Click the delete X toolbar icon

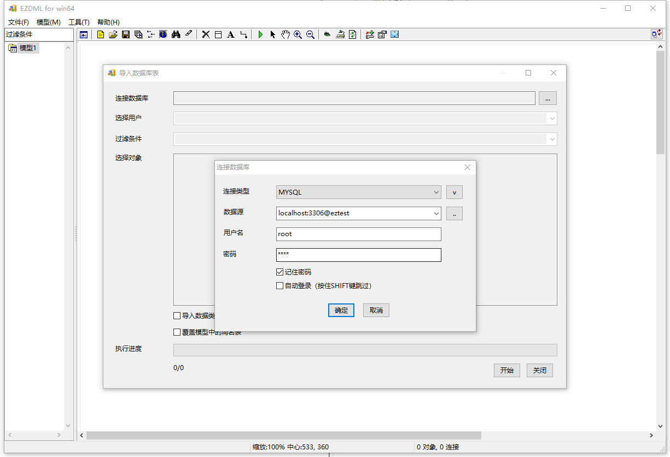(x=206, y=34)
